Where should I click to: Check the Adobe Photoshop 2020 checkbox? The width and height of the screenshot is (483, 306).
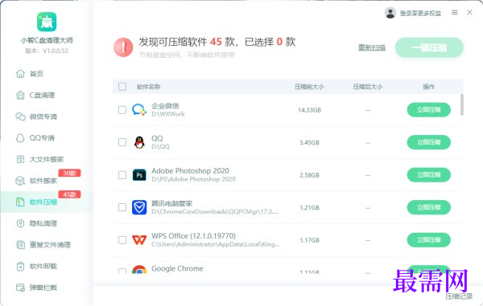pyautogui.click(x=122, y=175)
